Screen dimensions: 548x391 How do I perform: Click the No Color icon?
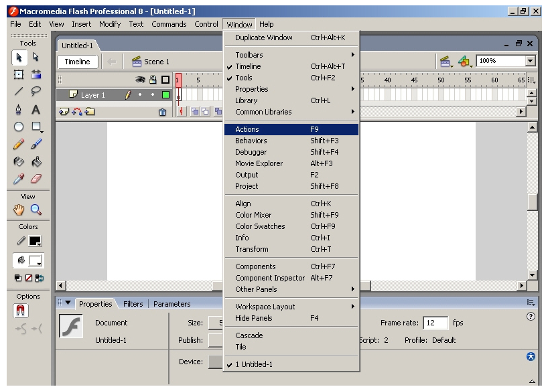coord(29,278)
